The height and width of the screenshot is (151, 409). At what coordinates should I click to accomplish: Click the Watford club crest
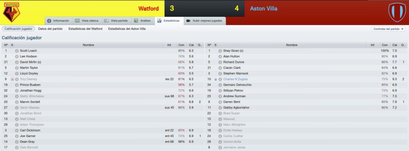click(x=12, y=12)
